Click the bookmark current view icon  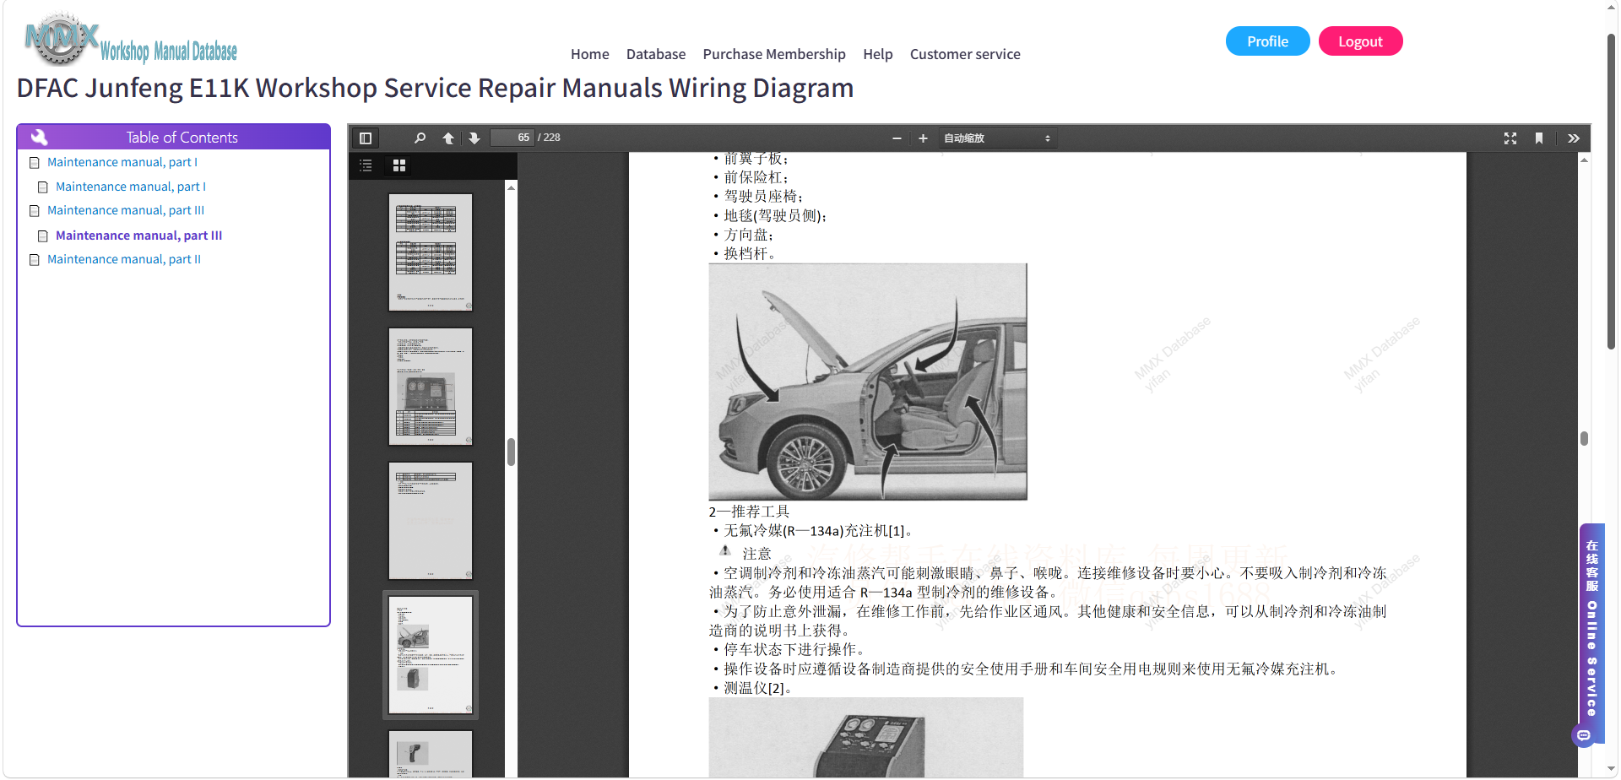[1539, 138]
